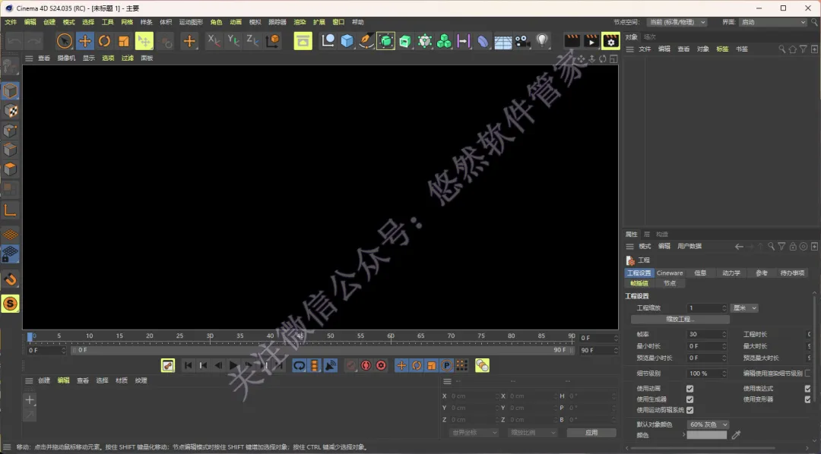Switch to Model mode in left sidebar
Viewport: 821px width, 454px height.
click(x=10, y=91)
